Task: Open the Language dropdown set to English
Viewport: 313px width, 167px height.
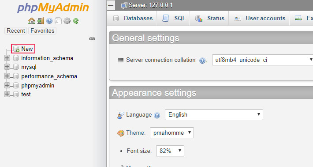Action: click(x=214, y=114)
